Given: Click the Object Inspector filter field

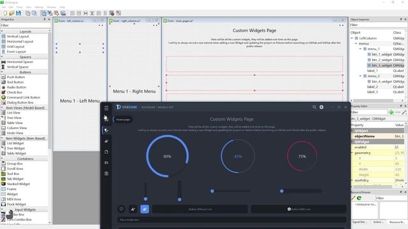Looking at the screenshot, I should pos(378,25).
